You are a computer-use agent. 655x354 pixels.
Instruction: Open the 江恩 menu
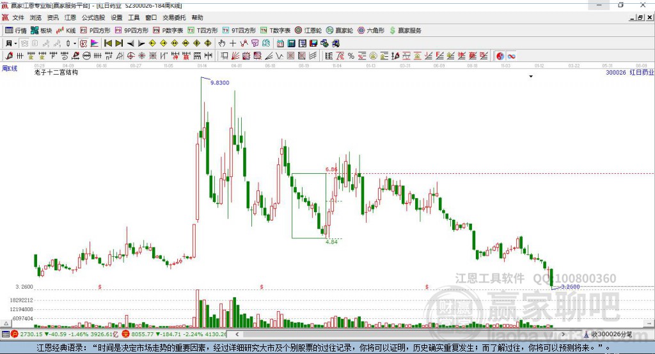coord(70,17)
